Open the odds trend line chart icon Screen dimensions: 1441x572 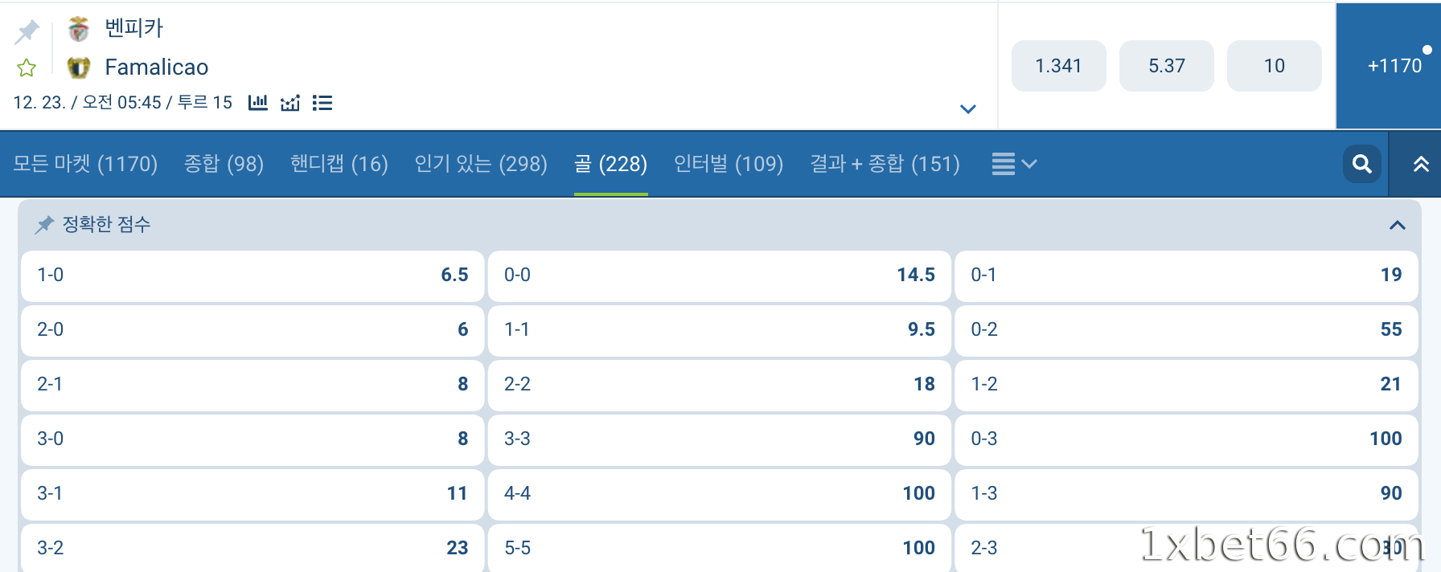pyautogui.click(x=289, y=103)
